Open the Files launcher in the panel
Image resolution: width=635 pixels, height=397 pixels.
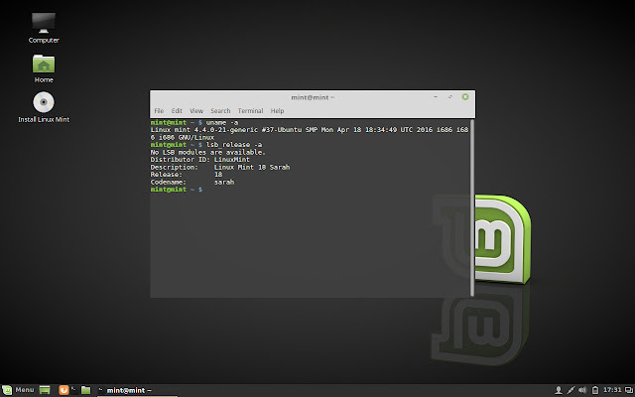[86, 390]
